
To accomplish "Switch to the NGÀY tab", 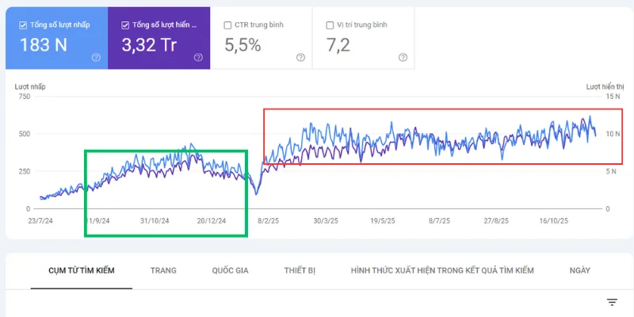I will tap(579, 270).
